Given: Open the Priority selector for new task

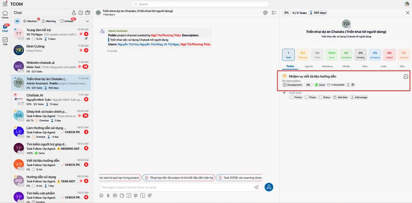Looking at the screenshot, I should point(296,97).
